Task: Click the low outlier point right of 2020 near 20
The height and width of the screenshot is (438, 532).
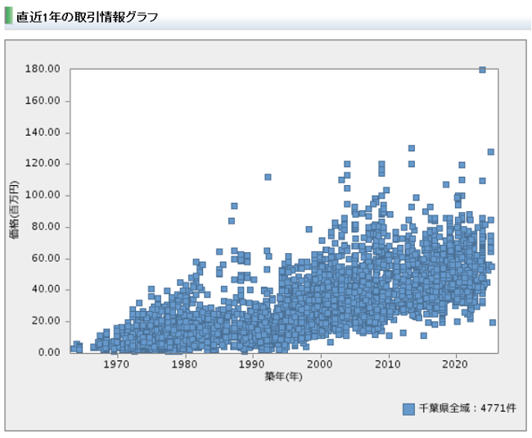Action: point(493,323)
